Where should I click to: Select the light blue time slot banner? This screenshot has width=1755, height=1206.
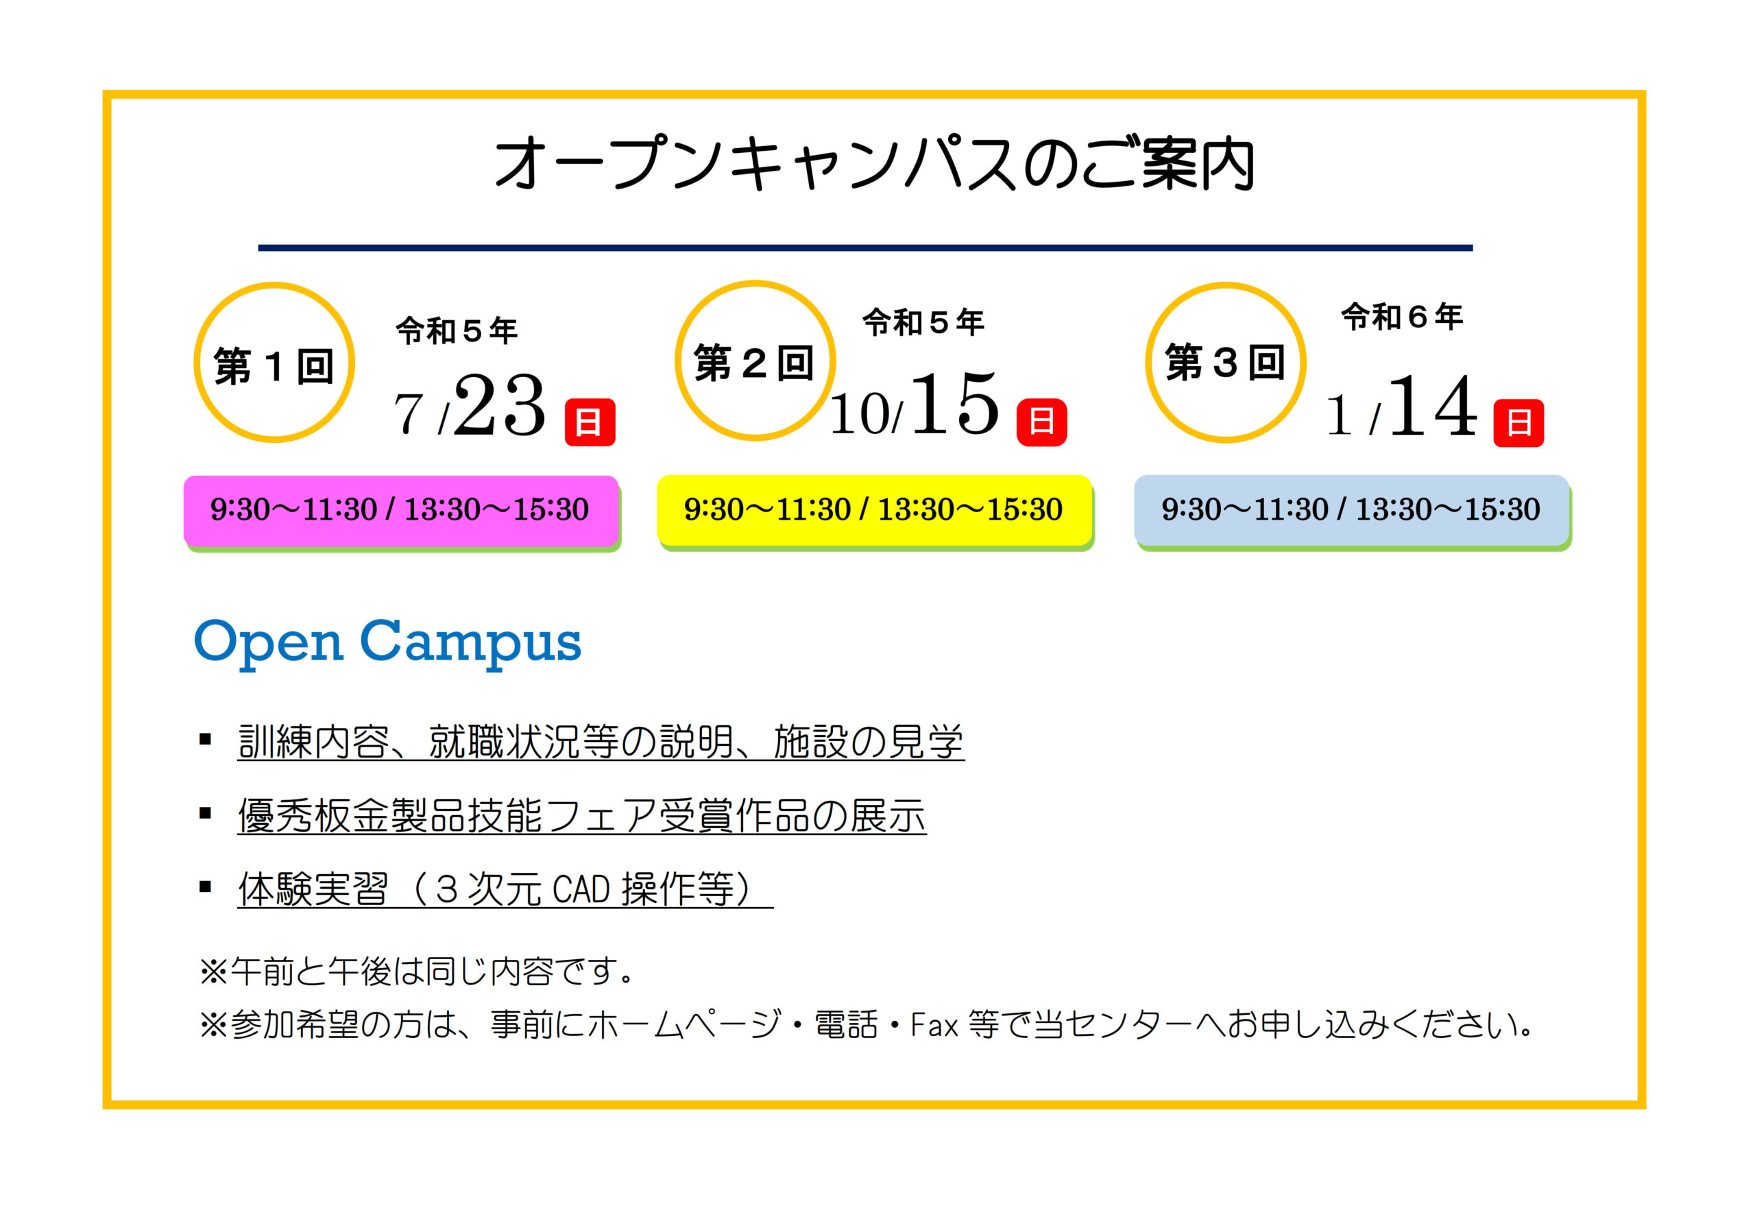(x=1353, y=513)
